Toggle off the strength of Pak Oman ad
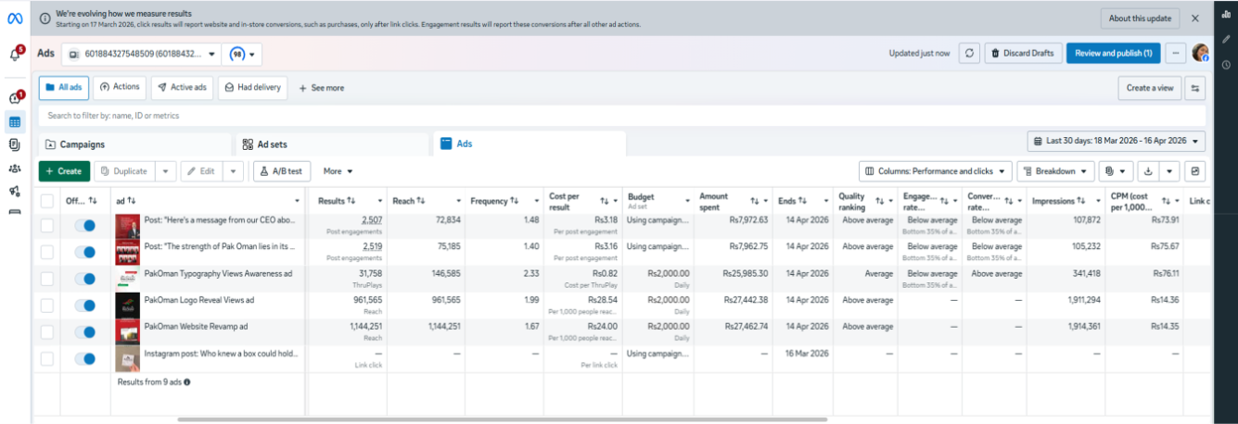1238x424 pixels. pos(85,252)
